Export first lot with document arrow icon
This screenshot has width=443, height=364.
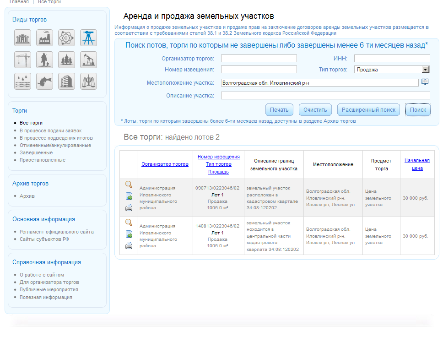(x=129, y=196)
